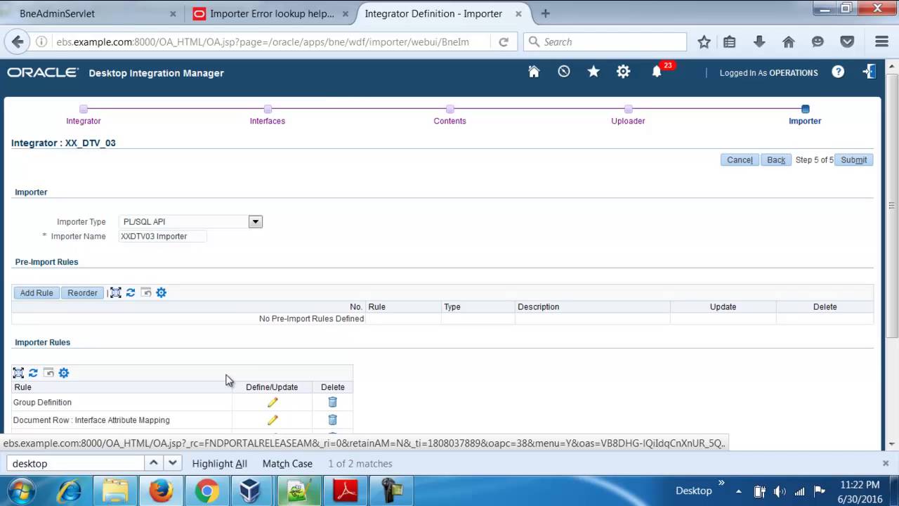The width and height of the screenshot is (899, 506).
Task: Open a new browser tab
Action: (545, 13)
